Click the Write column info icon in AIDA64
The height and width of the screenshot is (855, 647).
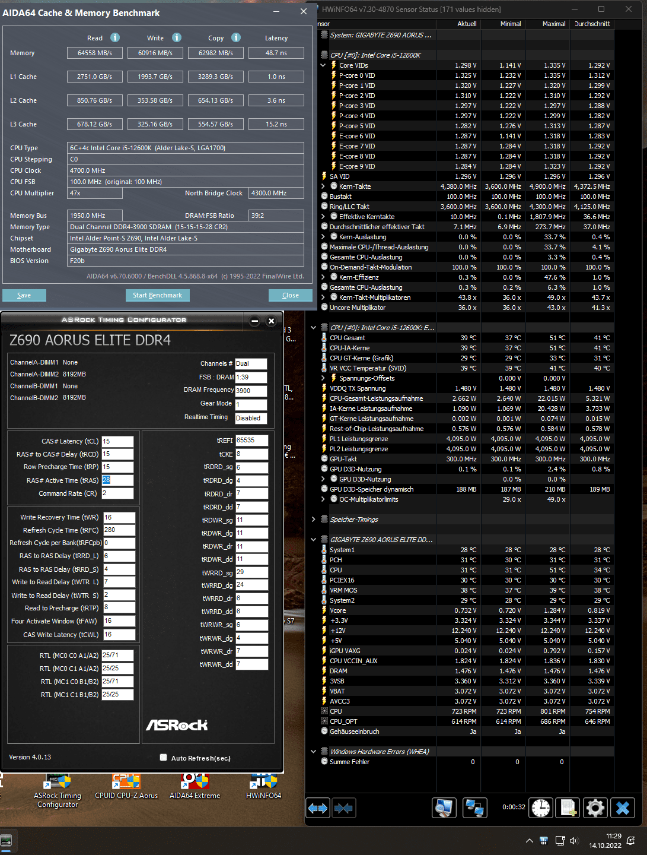point(177,37)
